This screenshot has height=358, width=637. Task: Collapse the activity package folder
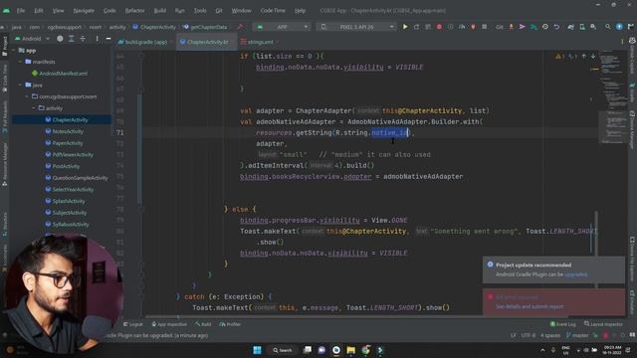[33, 108]
